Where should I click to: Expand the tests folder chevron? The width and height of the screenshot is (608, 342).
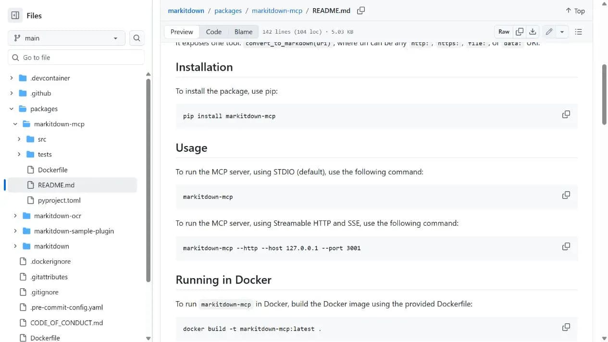[19, 154]
